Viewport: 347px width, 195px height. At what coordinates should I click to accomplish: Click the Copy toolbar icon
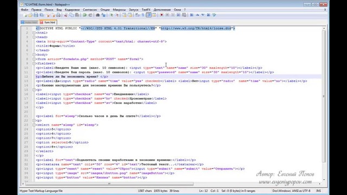click(71, 15)
